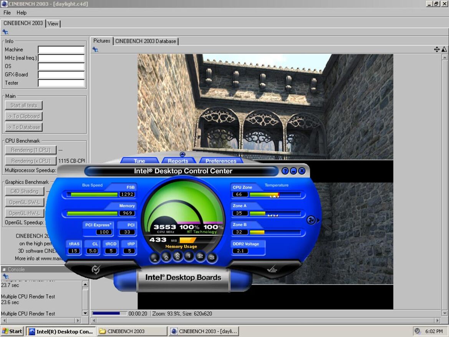Select profile button 3

point(212,257)
